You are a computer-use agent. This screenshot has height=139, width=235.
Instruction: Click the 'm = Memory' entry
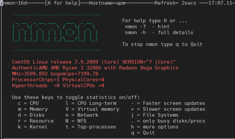(x=33, y=109)
